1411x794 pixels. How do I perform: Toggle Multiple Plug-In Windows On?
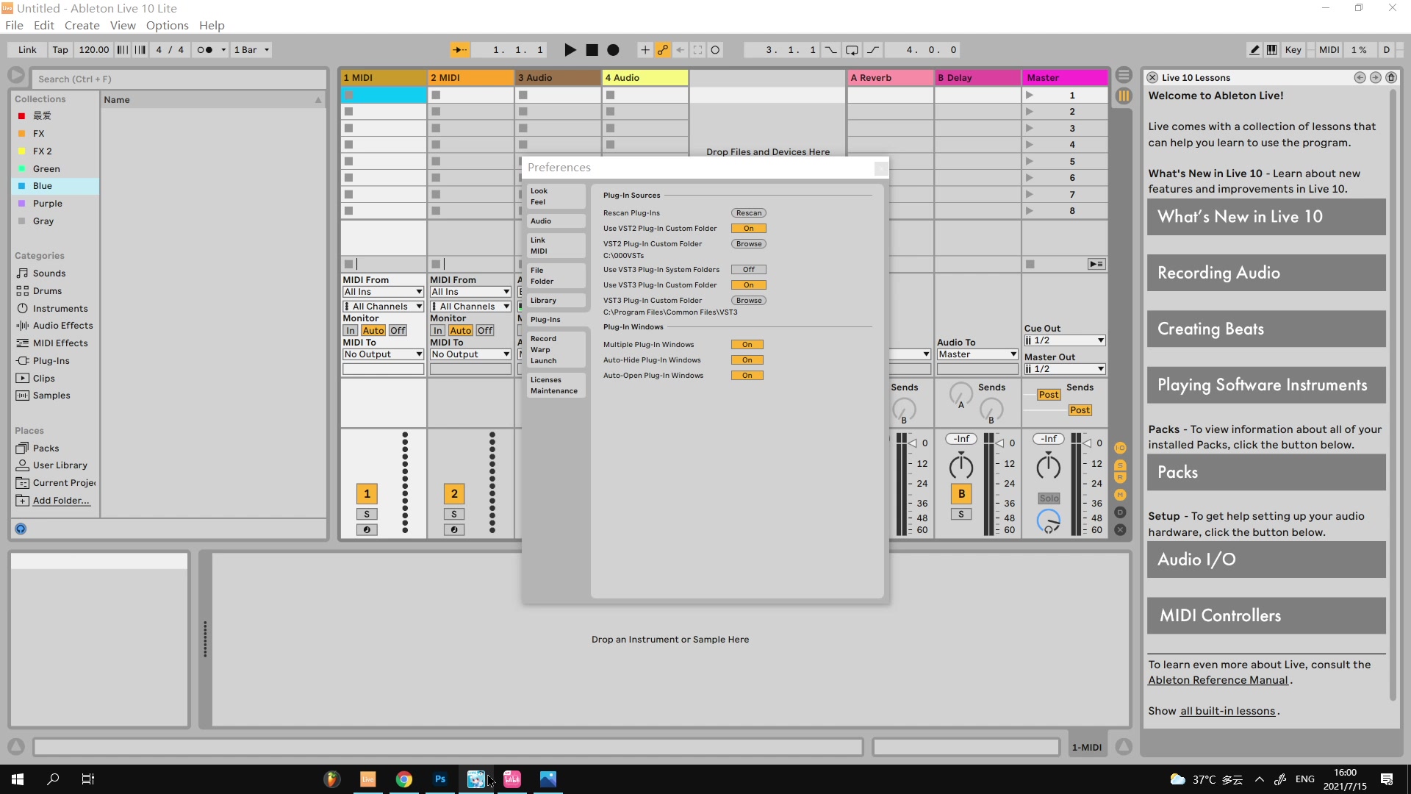[x=746, y=344]
